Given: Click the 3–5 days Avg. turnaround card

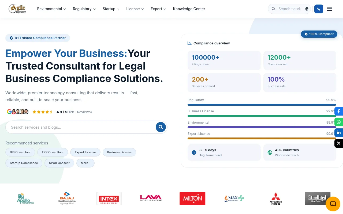Looking at the screenshot, I should (x=224, y=152).
